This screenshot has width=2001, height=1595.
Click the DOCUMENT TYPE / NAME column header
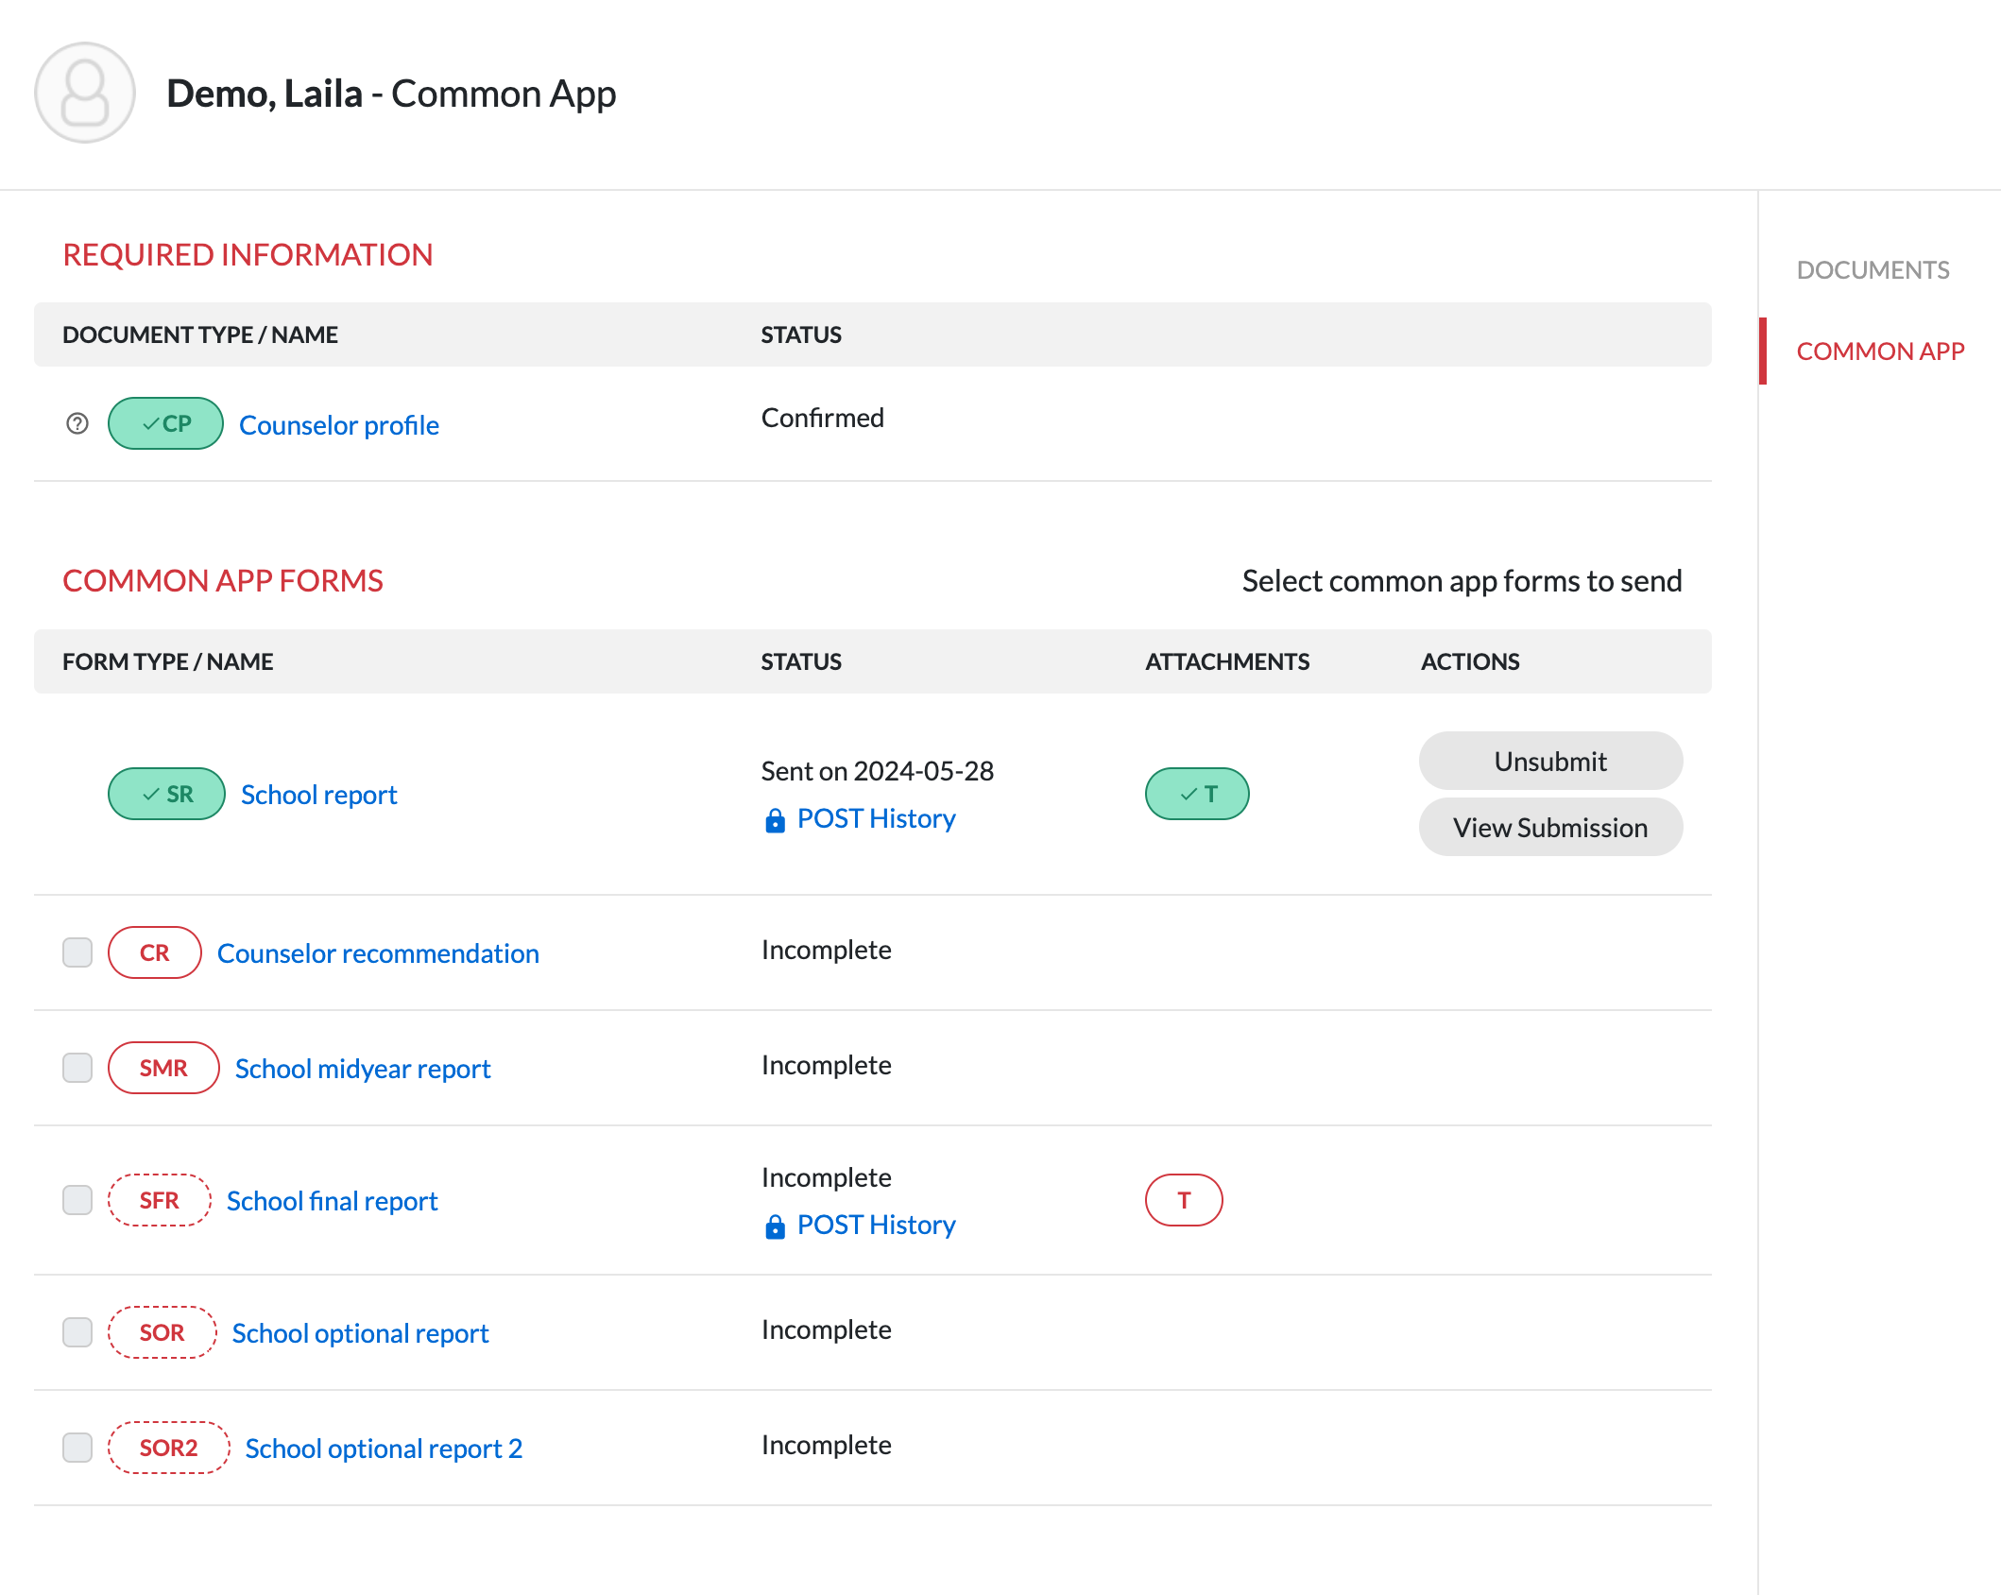click(x=200, y=334)
